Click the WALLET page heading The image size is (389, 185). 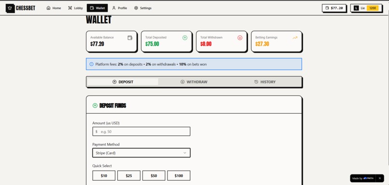click(x=98, y=20)
